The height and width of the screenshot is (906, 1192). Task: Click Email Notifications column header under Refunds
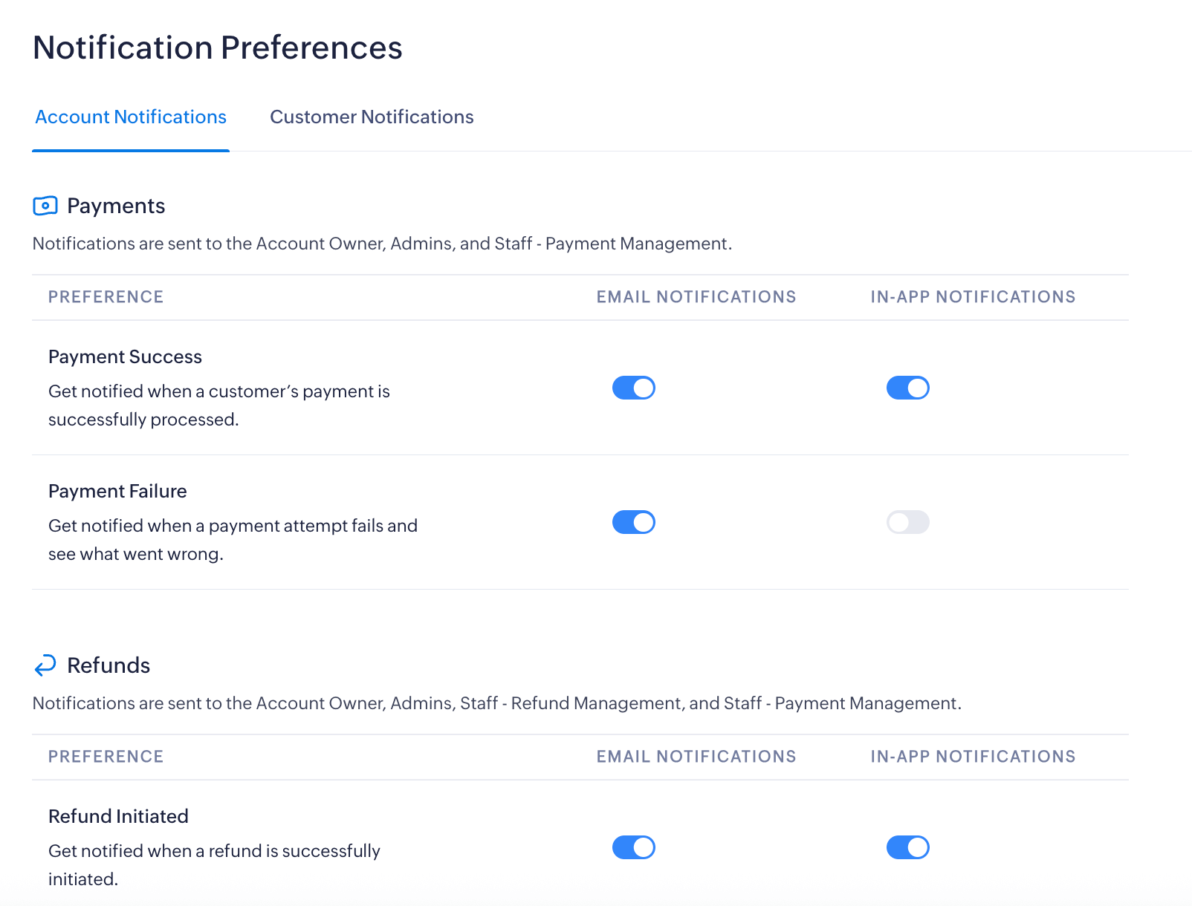pos(696,757)
